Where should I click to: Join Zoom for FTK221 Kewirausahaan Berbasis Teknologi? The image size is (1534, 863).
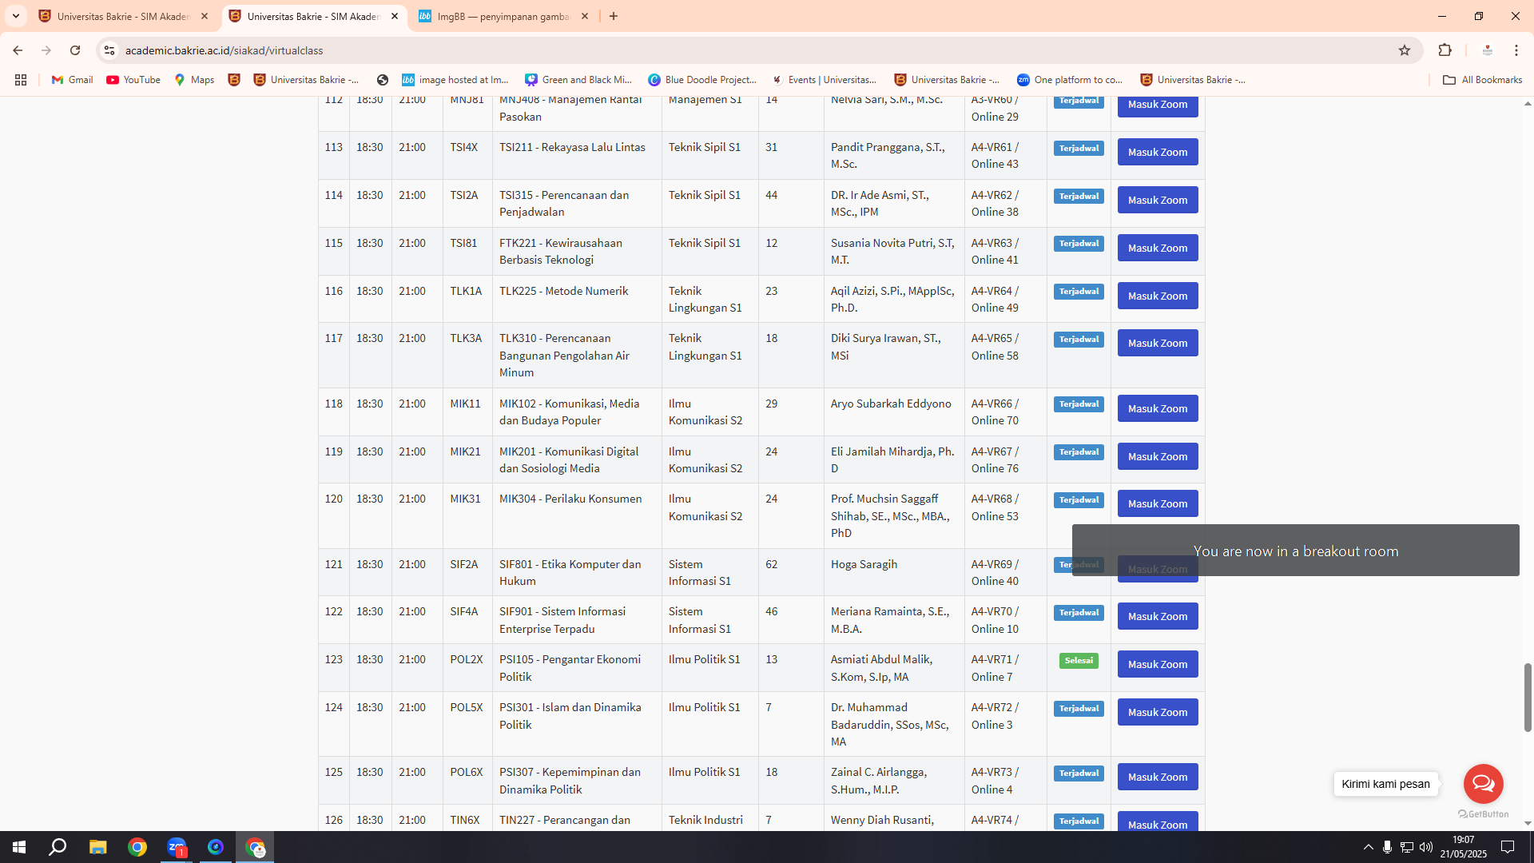1158,248
